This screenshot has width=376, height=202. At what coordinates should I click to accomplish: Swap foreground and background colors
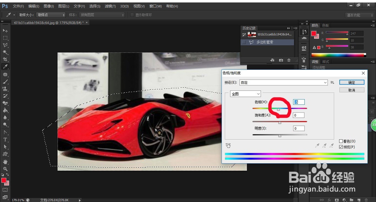(x=8, y=175)
